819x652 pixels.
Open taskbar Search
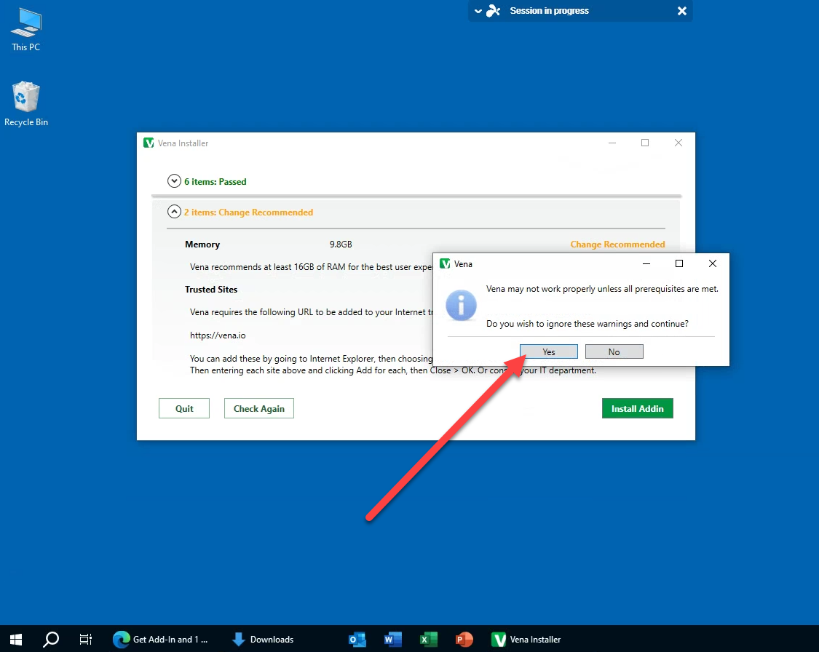coord(51,639)
